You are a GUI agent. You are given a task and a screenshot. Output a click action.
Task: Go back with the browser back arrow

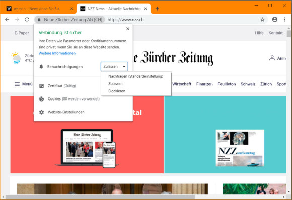pos(7,19)
